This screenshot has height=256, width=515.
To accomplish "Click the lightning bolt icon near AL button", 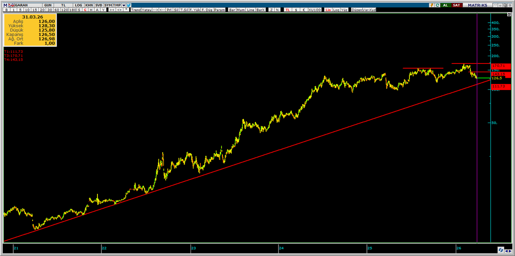I will pyautogui.click(x=432, y=4).
